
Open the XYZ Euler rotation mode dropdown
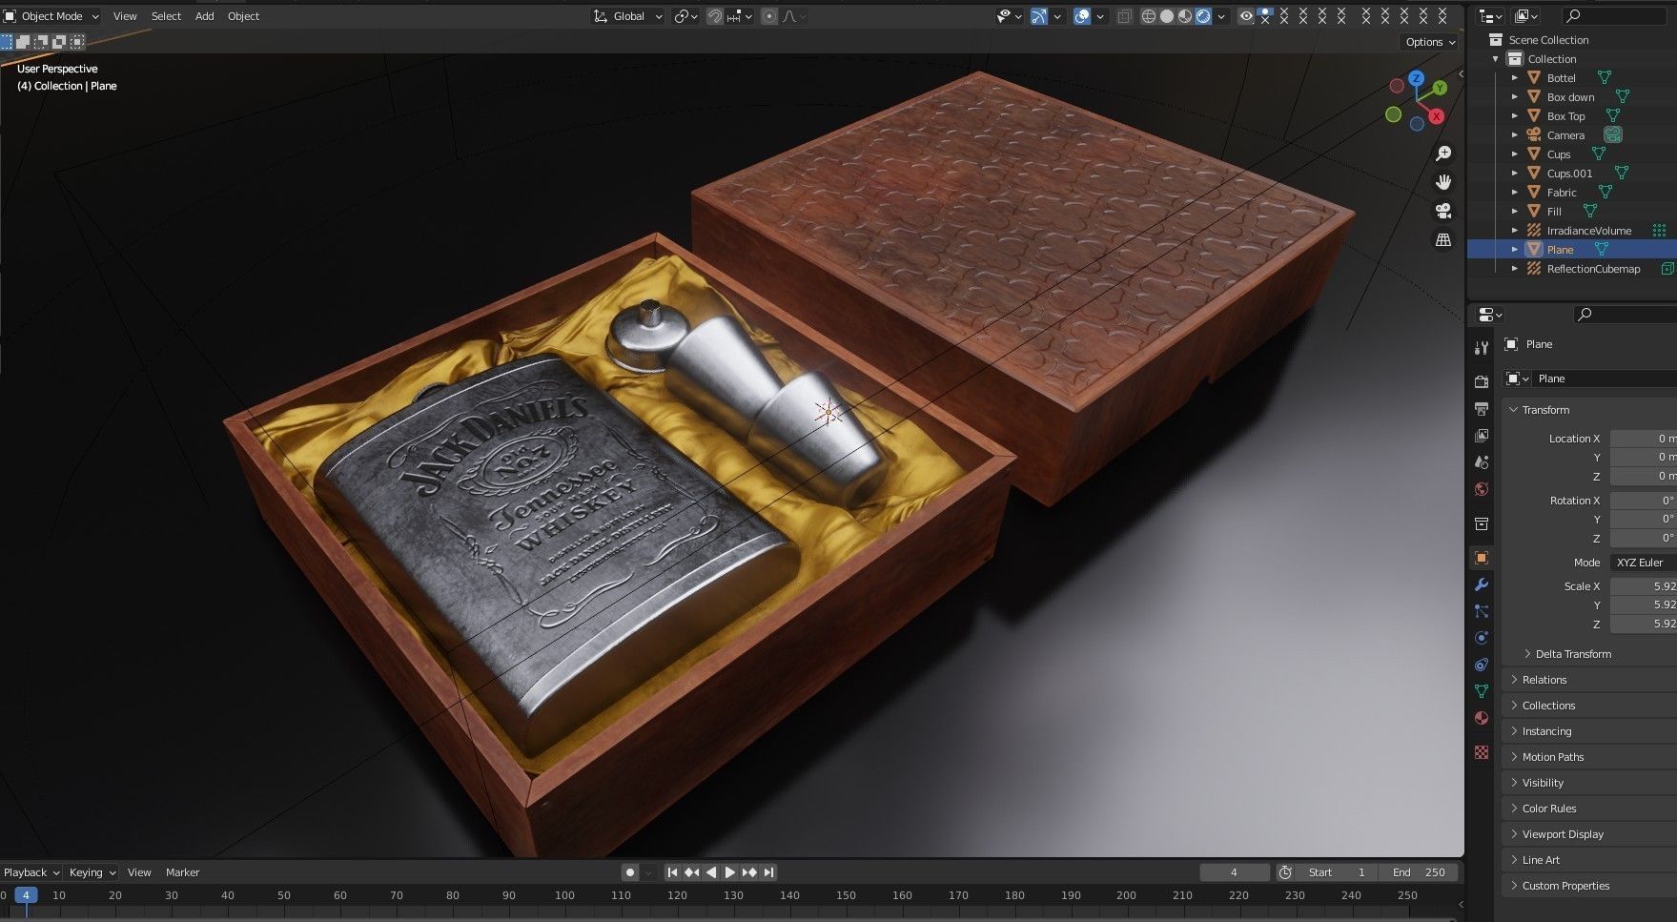pos(1644,563)
